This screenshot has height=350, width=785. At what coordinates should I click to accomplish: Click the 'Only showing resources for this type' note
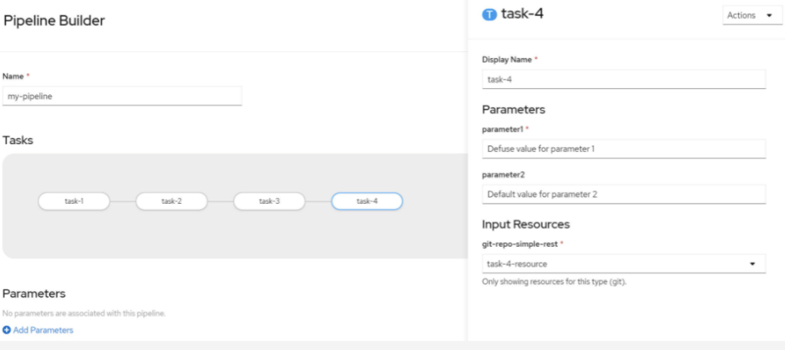[x=554, y=282]
